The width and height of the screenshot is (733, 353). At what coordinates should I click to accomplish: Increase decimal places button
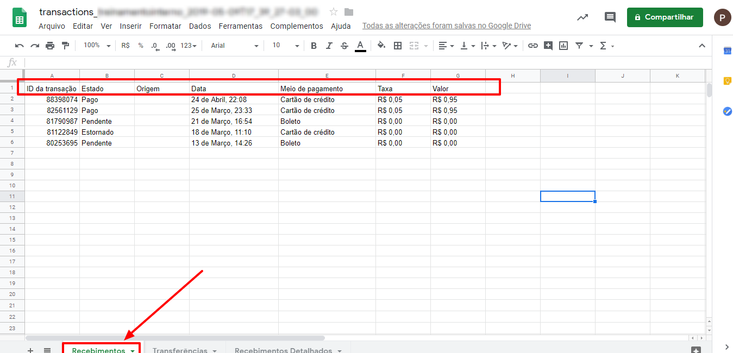171,46
